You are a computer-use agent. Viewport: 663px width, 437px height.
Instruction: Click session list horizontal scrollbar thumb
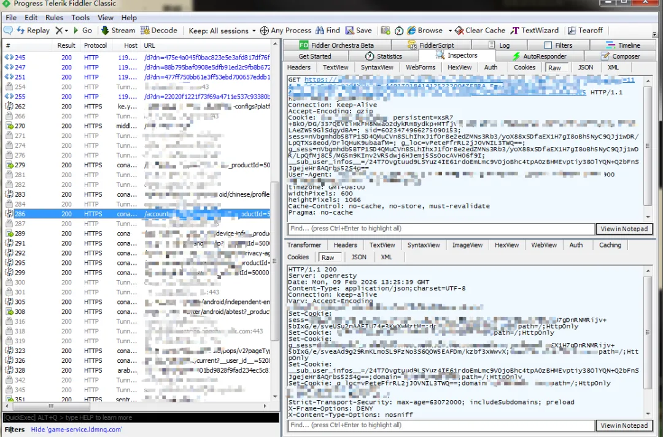[51, 406]
